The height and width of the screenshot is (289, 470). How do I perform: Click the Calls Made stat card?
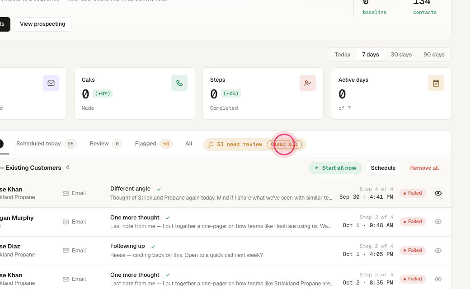tap(135, 93)
